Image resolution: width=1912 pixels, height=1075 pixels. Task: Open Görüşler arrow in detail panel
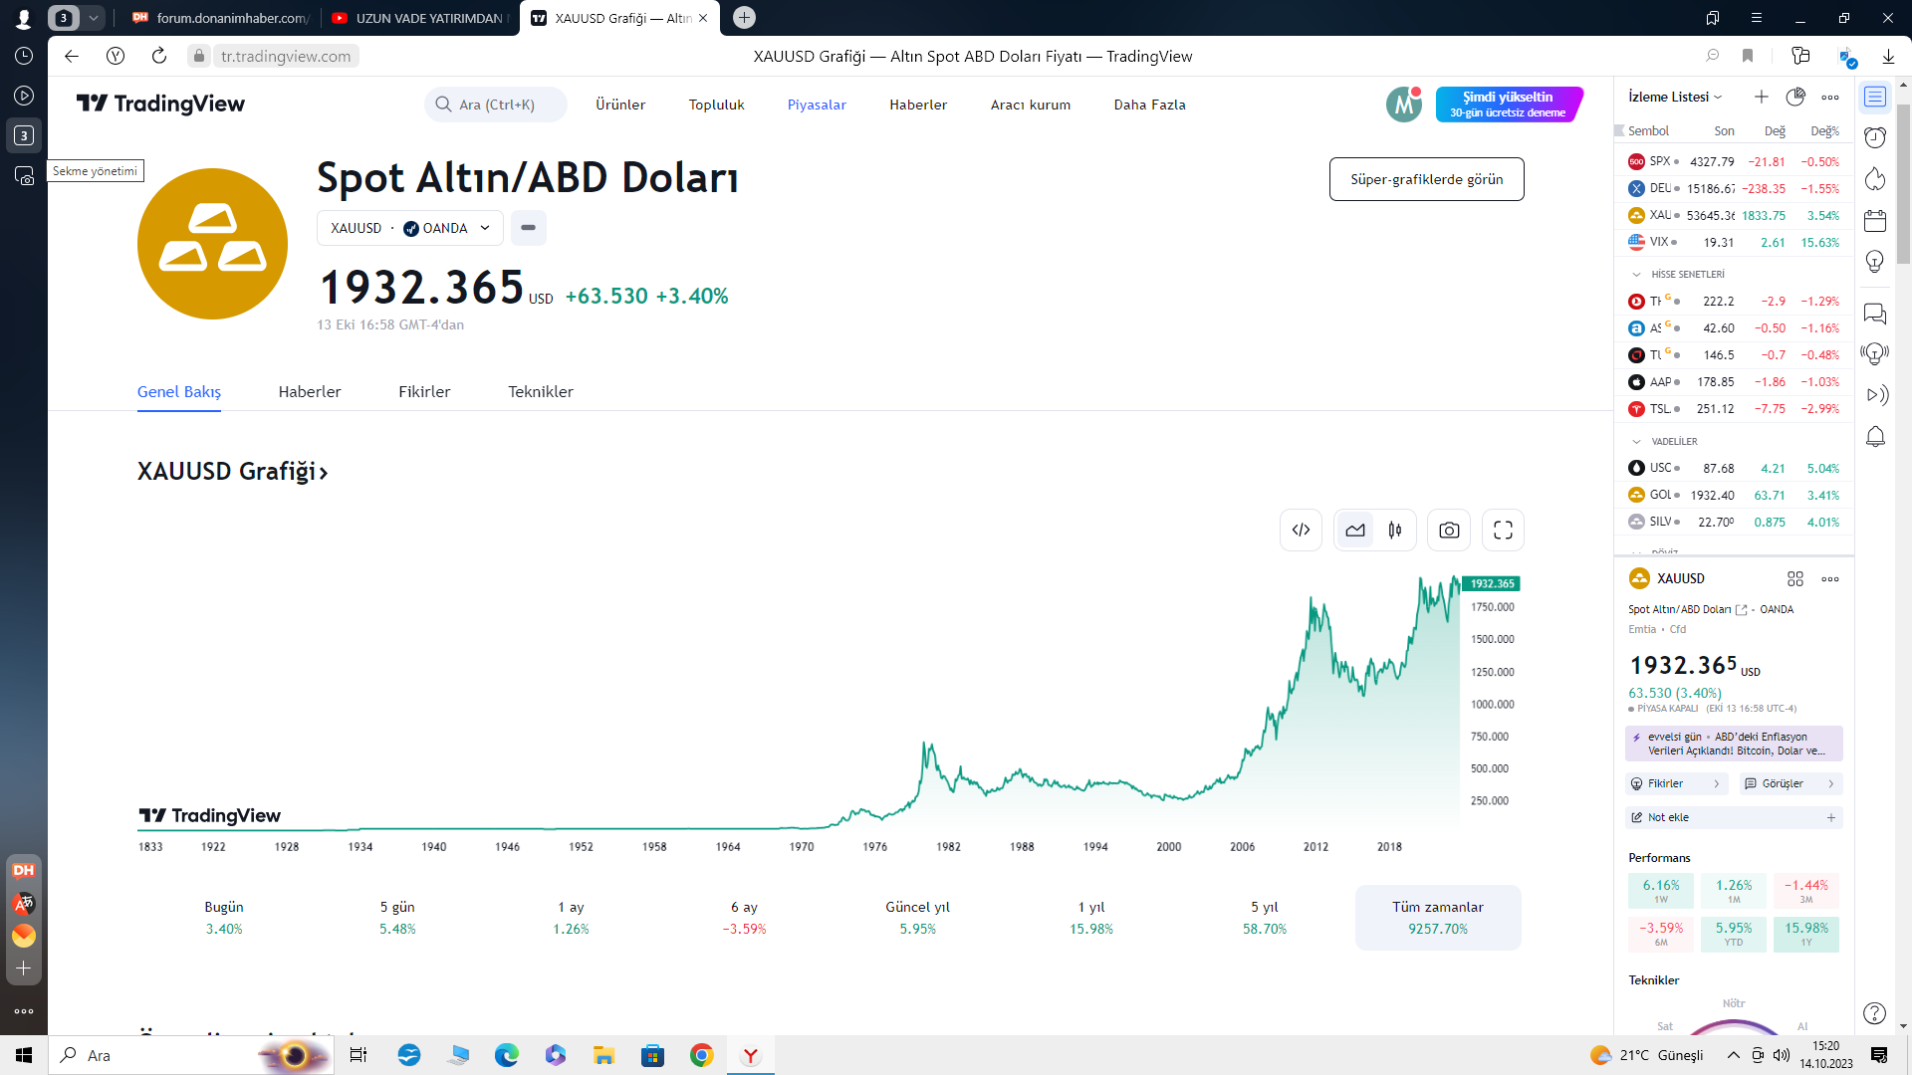(x=1830, y=783)
